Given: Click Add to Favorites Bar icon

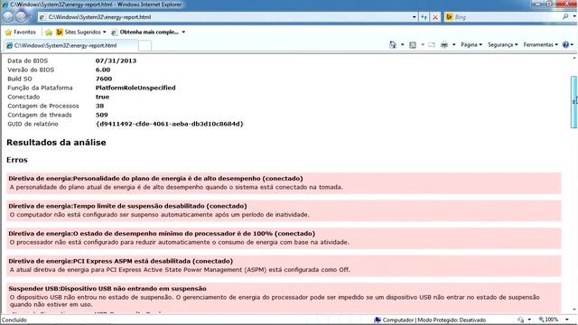Looking at the screenshot, I should coord(48,32).
